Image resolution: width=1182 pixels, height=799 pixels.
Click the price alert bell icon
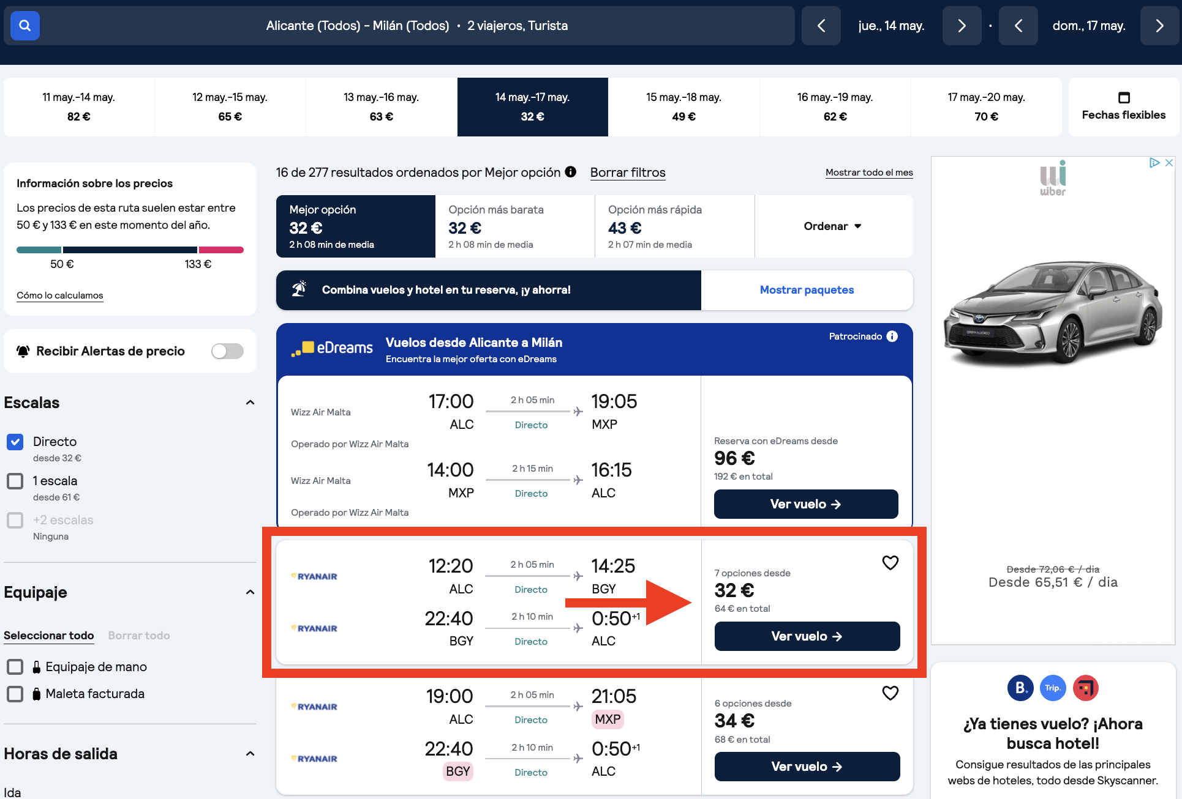(23, 351)
